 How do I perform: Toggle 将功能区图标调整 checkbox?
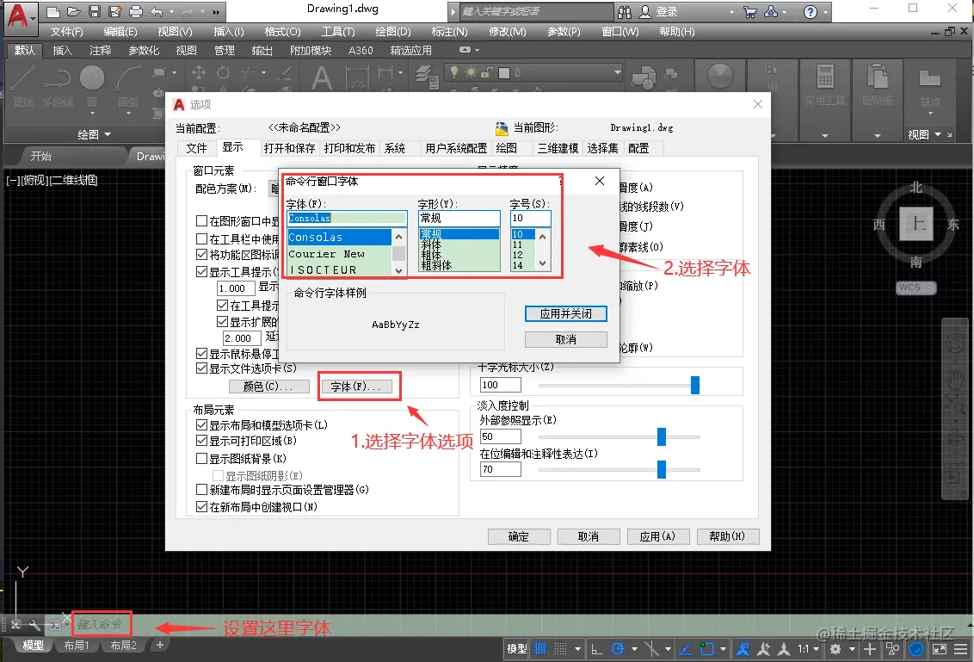pyautogui.click(x=201, y=254)
